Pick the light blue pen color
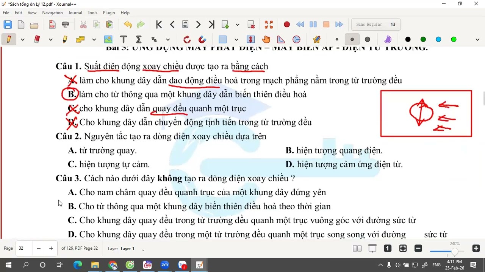 (x=438, y=39)
